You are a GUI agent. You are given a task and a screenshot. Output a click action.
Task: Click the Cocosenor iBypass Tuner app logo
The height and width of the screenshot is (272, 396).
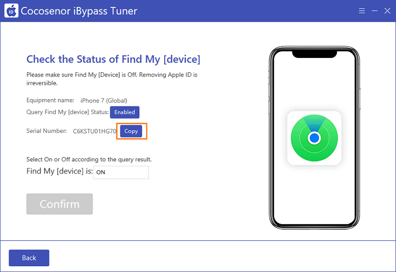click(12, 11)
